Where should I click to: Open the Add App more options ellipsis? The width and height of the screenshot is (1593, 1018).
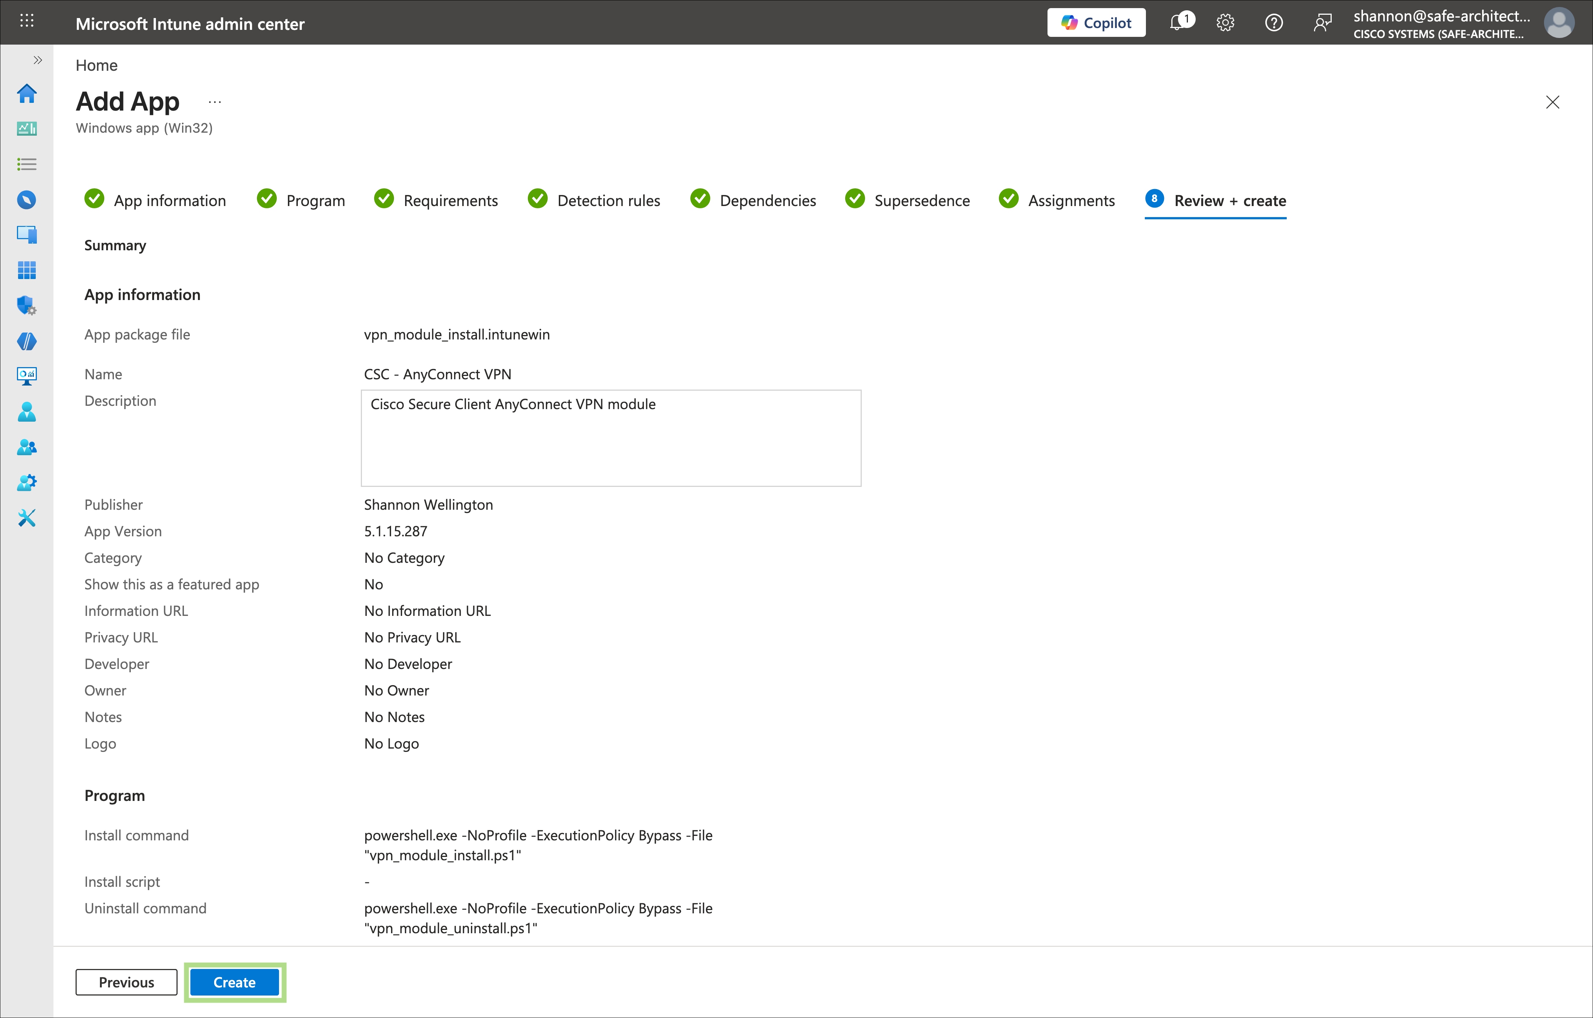215,102
